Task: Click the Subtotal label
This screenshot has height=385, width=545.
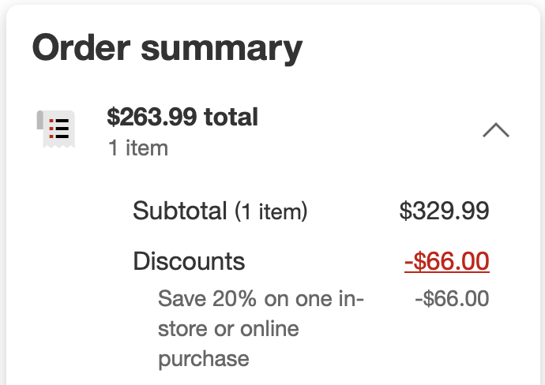Action: [180, 211]
